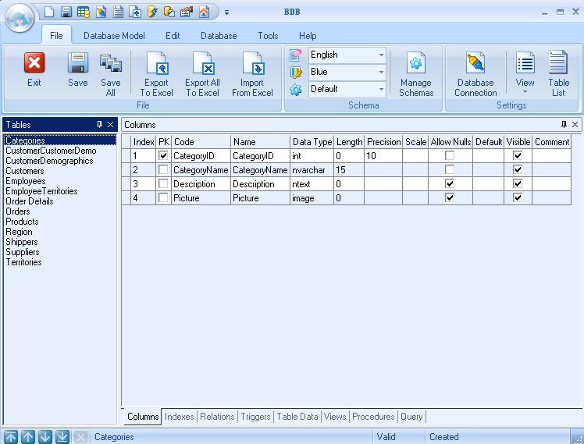Click Export To Excel
The width and height of the screenshot is (584, 444).
156,74
